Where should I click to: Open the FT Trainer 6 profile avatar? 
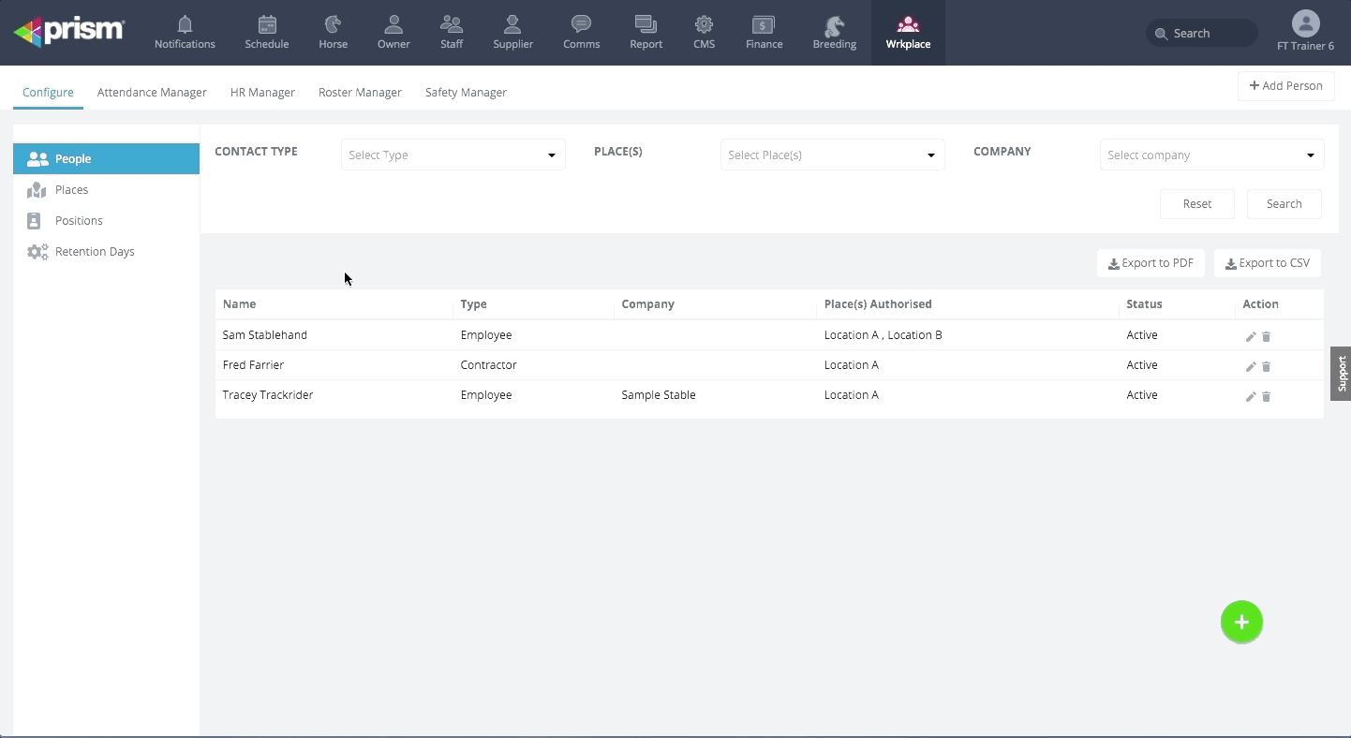(x=1305, y=23)
